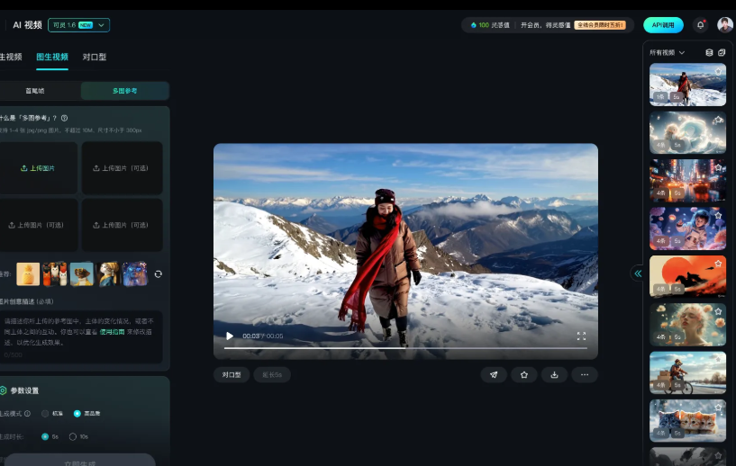Open the blonde flower girl history thumbnail

coord(687,325)
